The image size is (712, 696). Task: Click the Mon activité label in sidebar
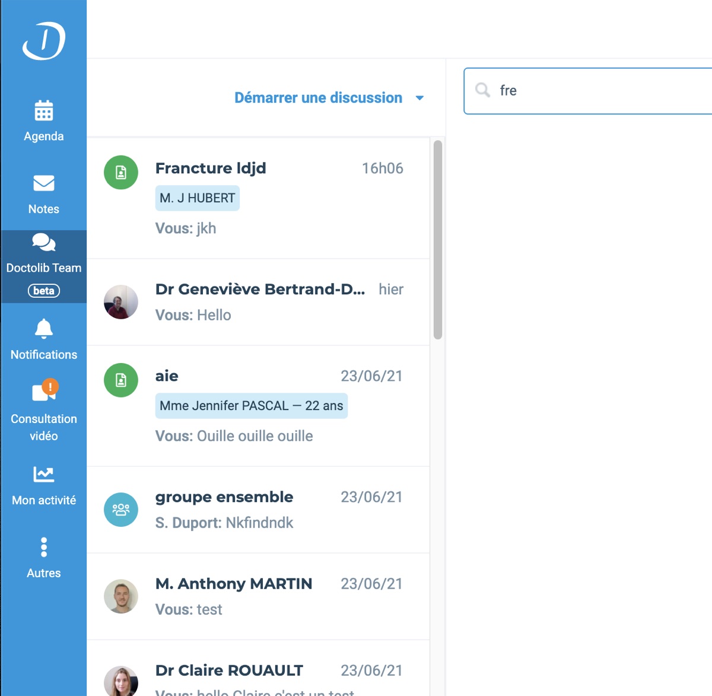[44, 500]
